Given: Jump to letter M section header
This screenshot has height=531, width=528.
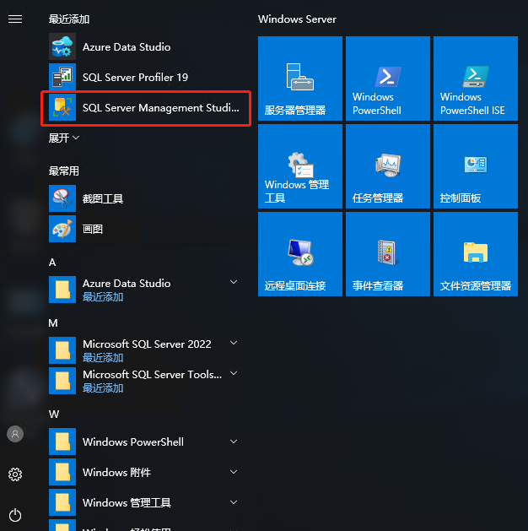Looking at the screenshot, I should (53, 322).
